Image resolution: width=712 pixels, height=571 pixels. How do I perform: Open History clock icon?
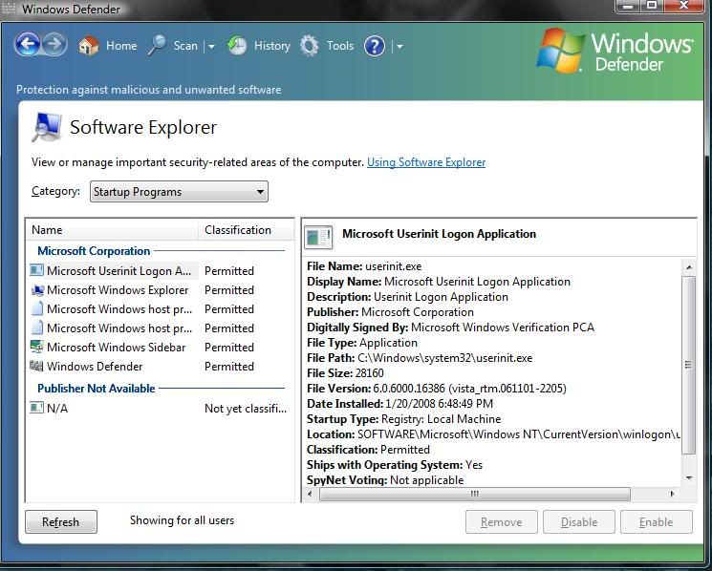click(x=237, y=46)
